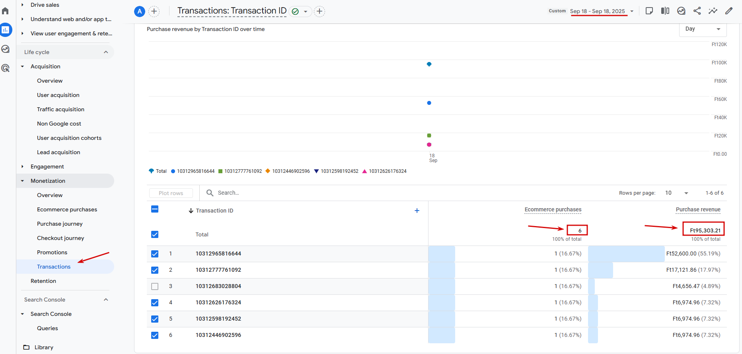The image size is (742, 354).
Task: Sort by Ecommerce purchases column header
Action: [553, 209]
